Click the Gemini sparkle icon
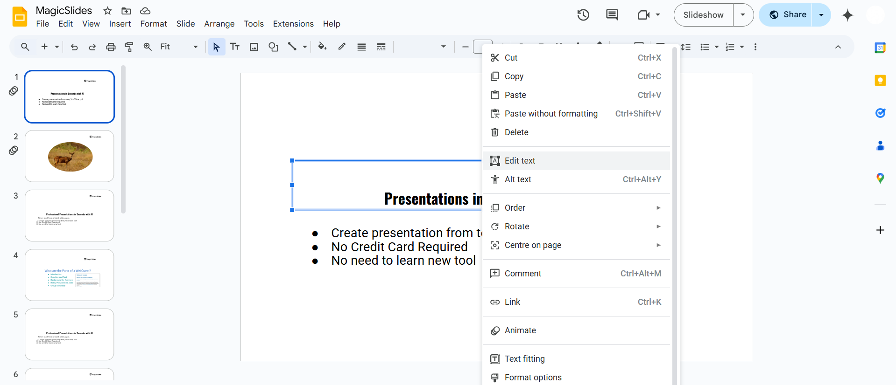 [x=847, y=15]
